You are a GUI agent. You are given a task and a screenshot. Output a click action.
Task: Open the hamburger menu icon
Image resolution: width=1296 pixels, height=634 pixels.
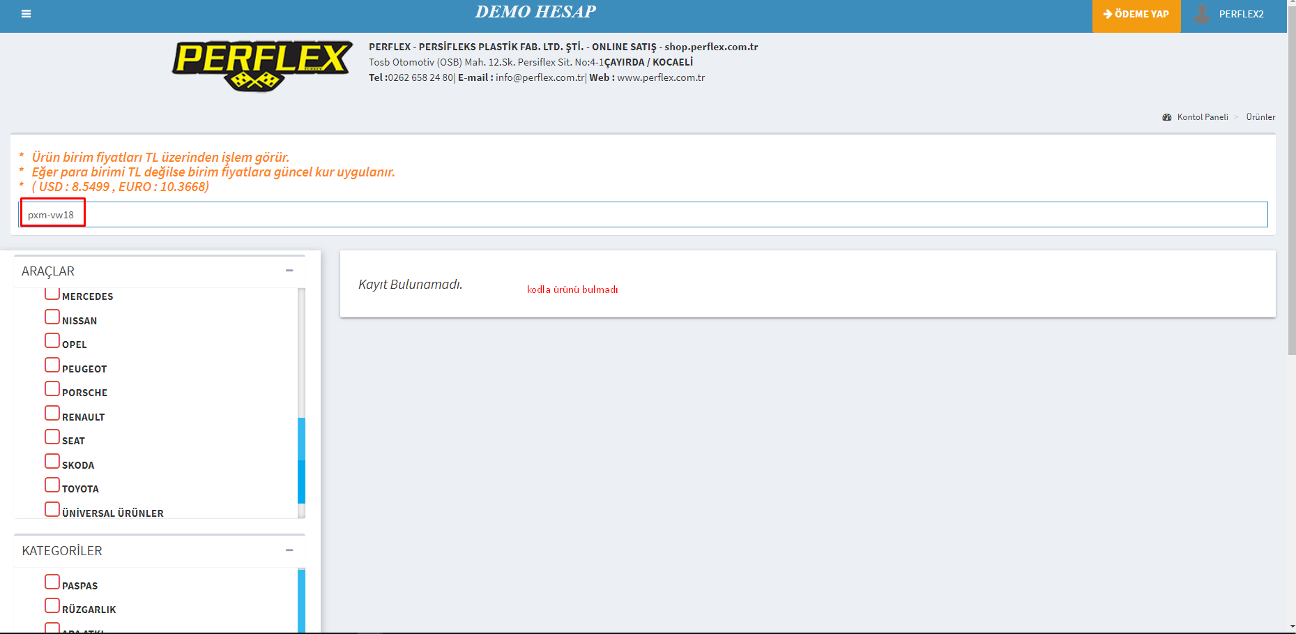coord(26,14)
